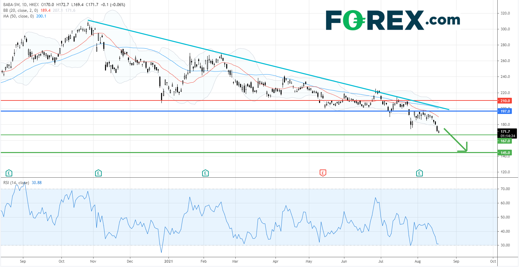This screenshot has height=267, width=524.
Task: Click the earnings marker near November
Action: pyautogui.click(x=98, y=173)
